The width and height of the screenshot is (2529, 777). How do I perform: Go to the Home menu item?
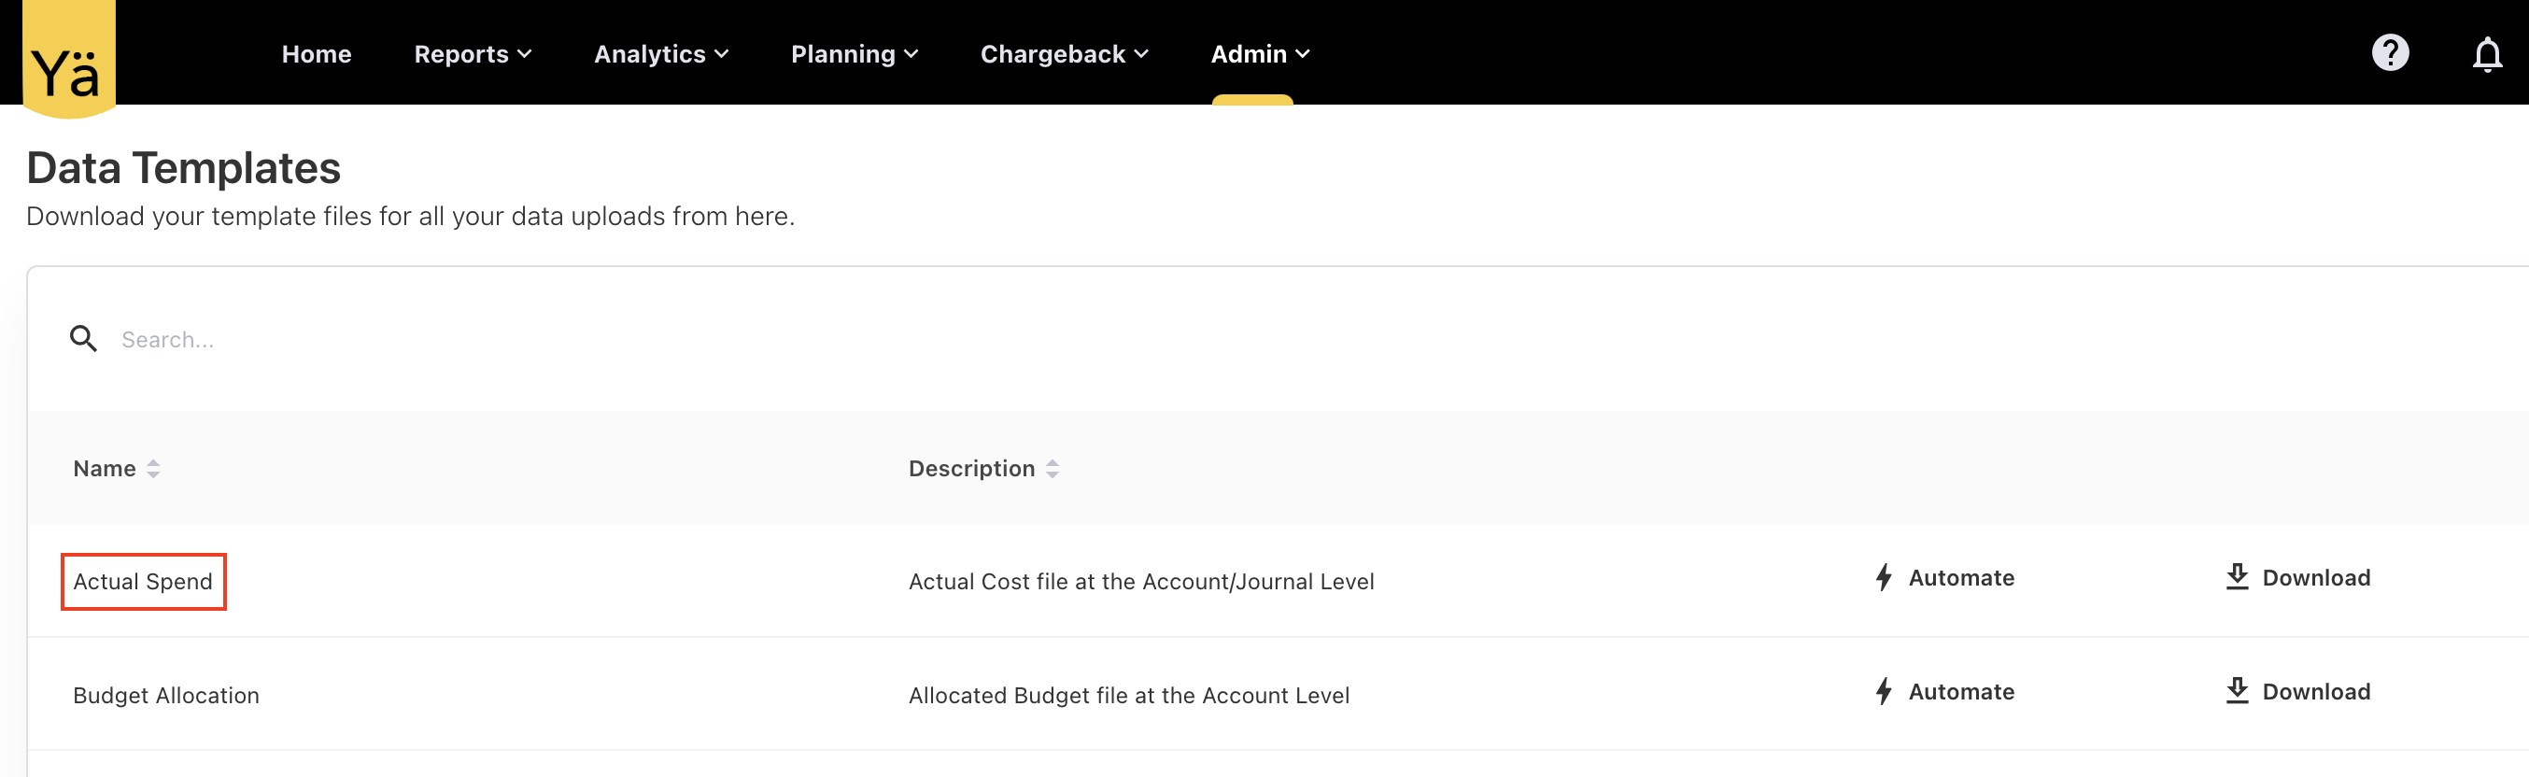pyautogui.click(x=316, y=54)
